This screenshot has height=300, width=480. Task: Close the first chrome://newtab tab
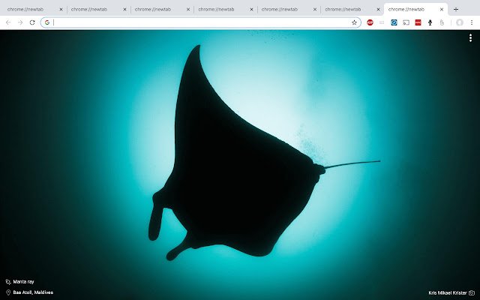[61, 10]
